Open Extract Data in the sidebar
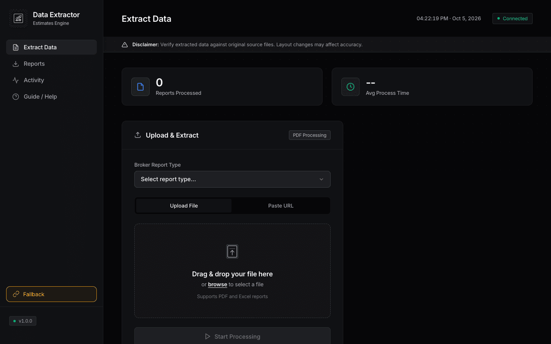 click(x=51, y=47)
